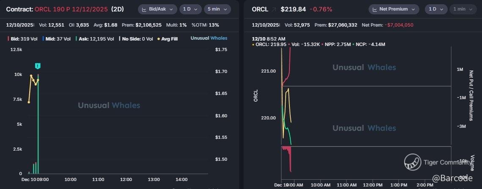Image resolution: width=482 pixels, height=189 pixels.
Task: Open the Bid/Ask chart type dropdown
Action: click(157, 9)
